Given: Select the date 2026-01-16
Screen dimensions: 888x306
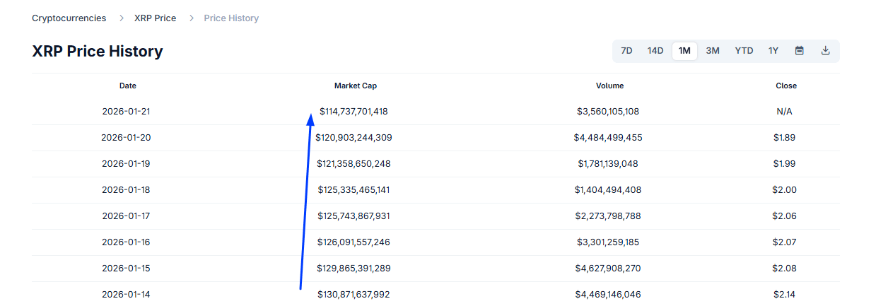Looking at the screenshot, I should [126, 242].
